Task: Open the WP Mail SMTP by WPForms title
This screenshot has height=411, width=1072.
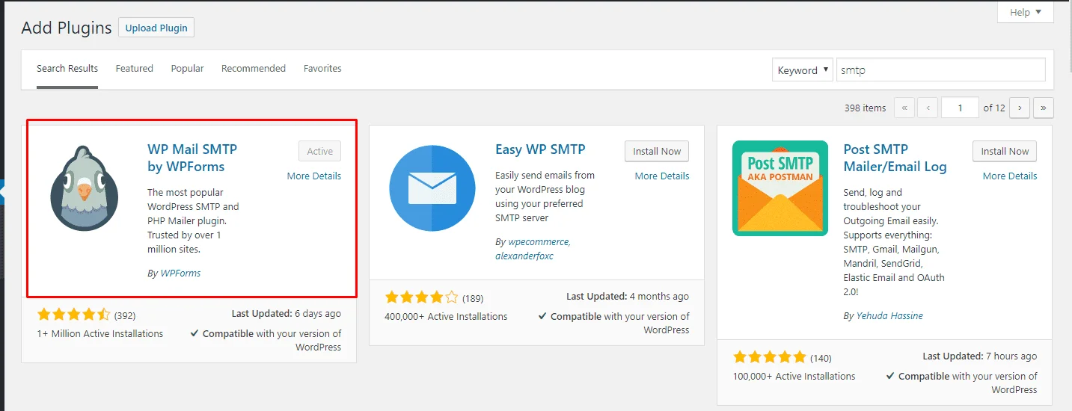Action: point(192,158)
